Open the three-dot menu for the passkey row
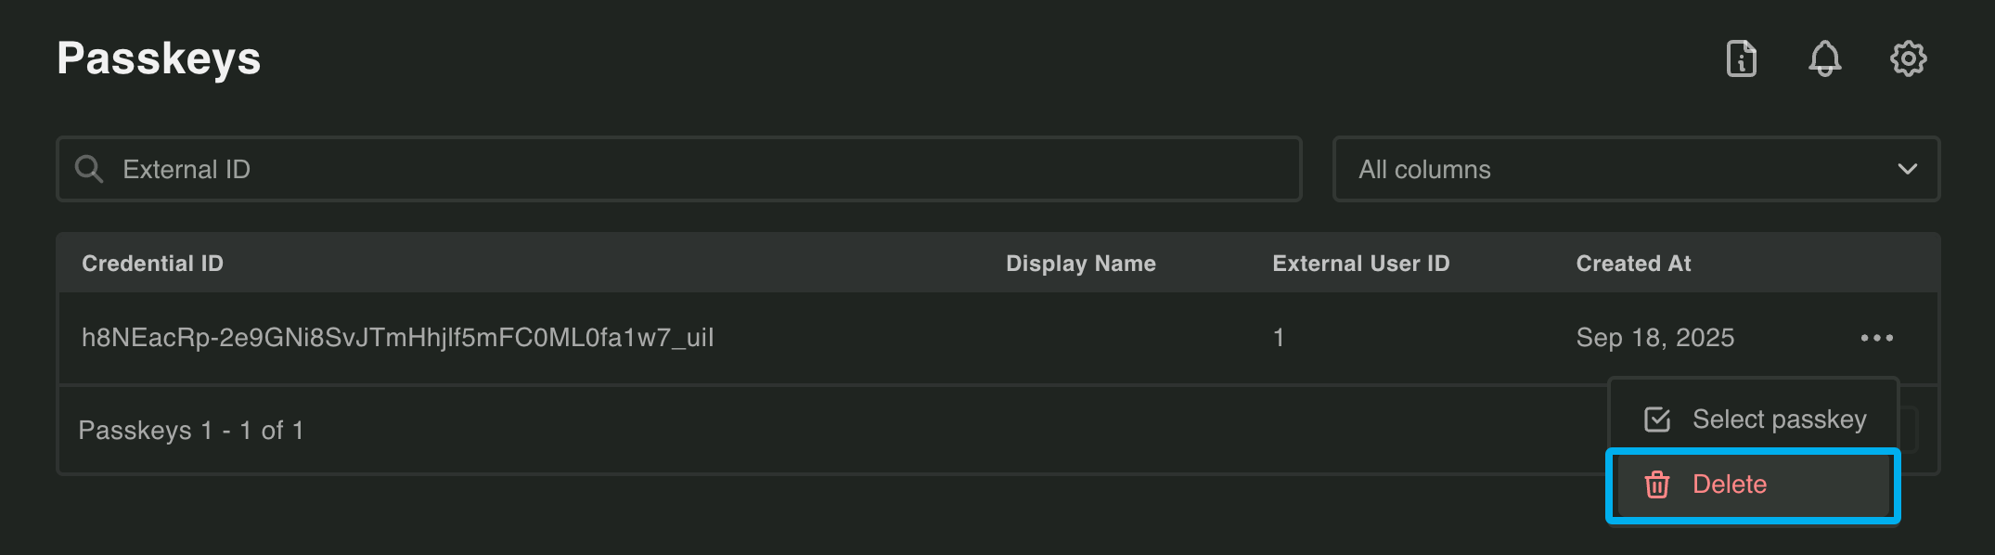This screenshot has width=1995, height=555. [x=1876, y=338]
